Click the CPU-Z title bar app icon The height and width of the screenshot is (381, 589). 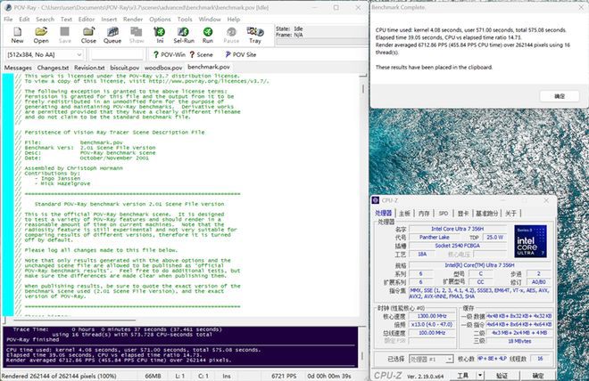tap(376, 200)
